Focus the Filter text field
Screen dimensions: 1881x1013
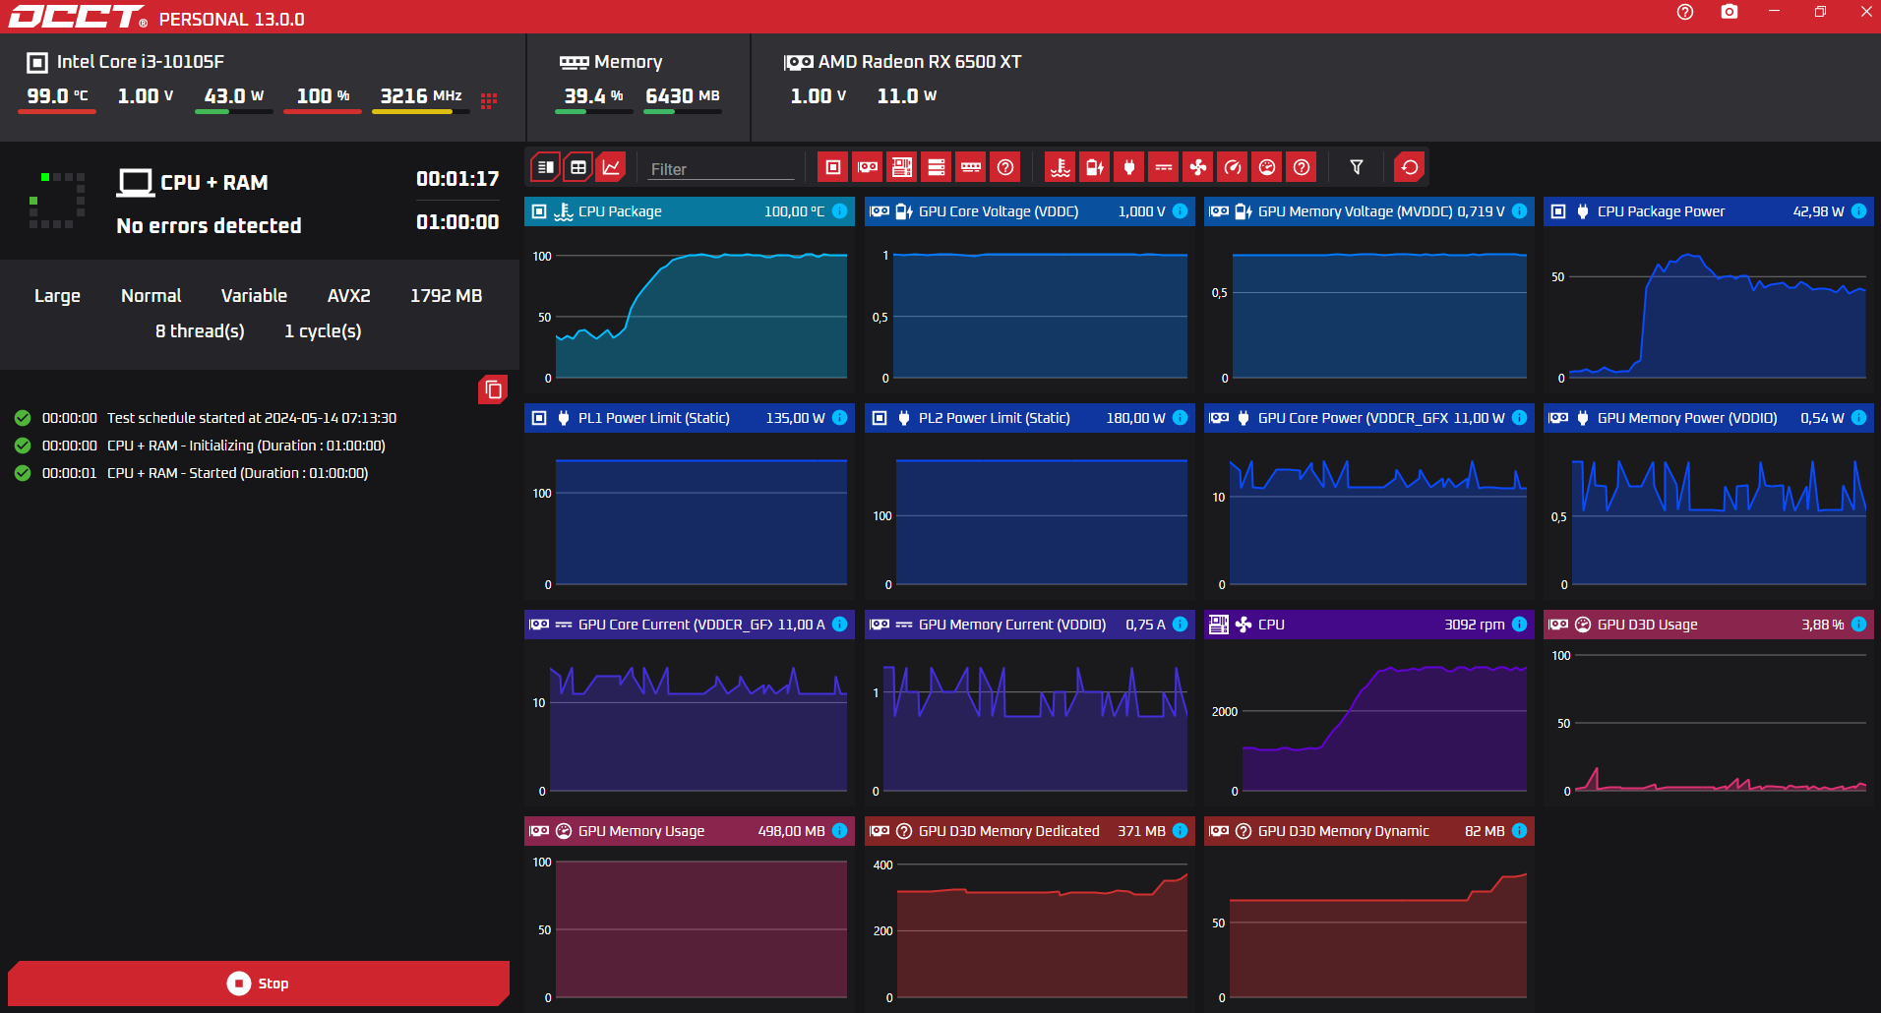tap(721, 169)
